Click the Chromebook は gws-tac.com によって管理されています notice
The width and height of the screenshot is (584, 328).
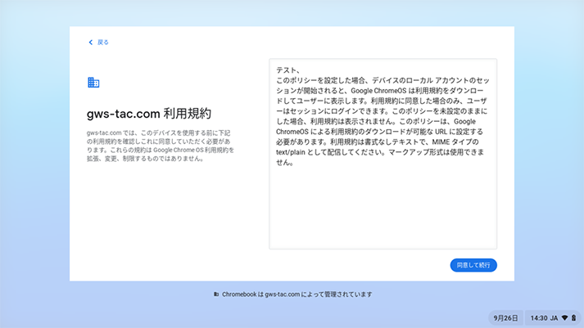point(297,294)
